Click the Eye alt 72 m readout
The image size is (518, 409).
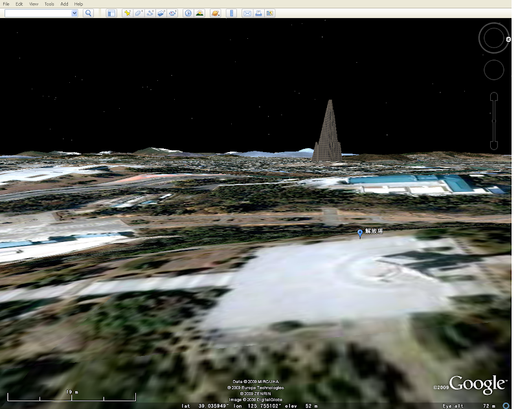[x=469, y=406]
